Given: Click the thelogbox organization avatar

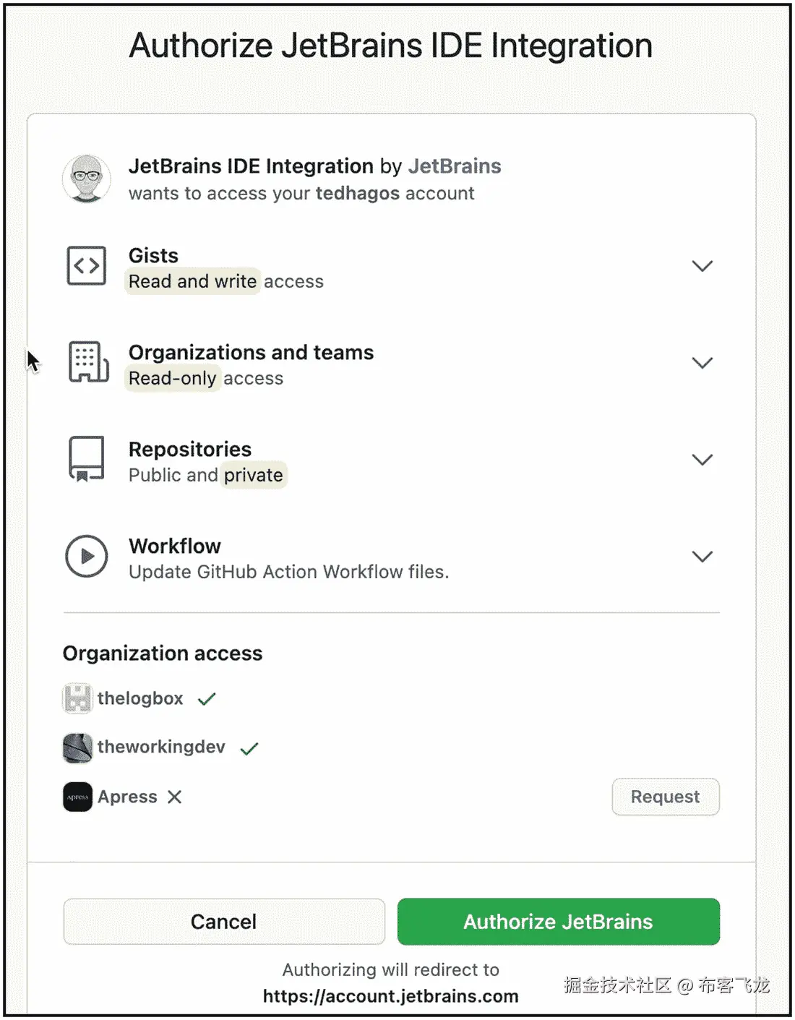Looking at the screenshot, I should tap(77, 698).
